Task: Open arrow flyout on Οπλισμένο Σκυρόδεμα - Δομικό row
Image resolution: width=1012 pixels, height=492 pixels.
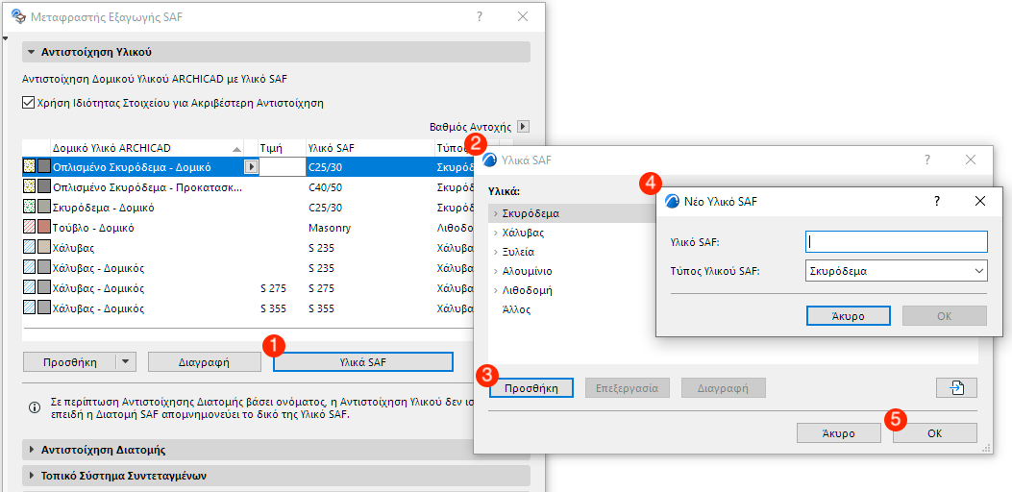Action: tap(252, 166)
